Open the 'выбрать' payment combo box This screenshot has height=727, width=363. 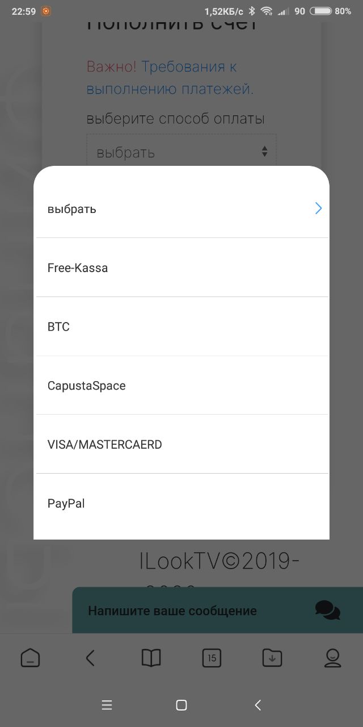pos(181,151)
